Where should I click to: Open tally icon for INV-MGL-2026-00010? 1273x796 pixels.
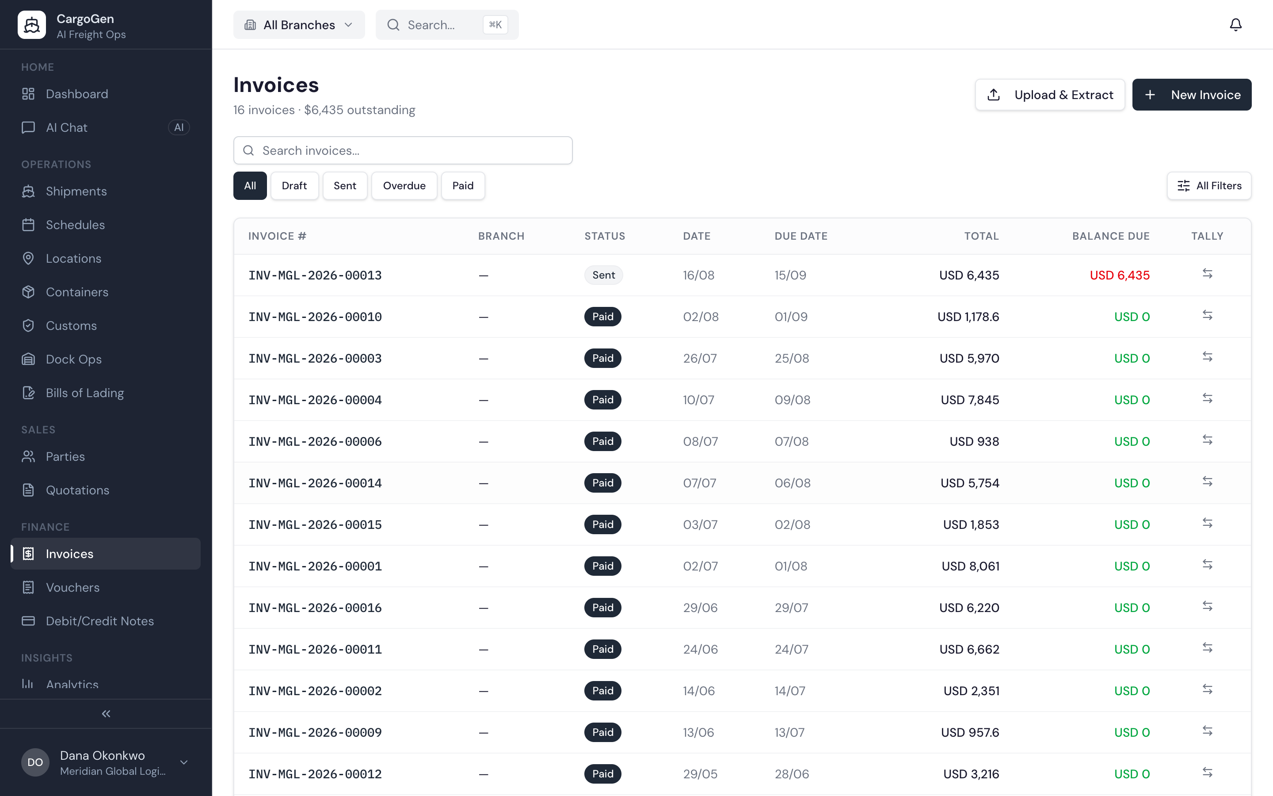[1207, 315]
